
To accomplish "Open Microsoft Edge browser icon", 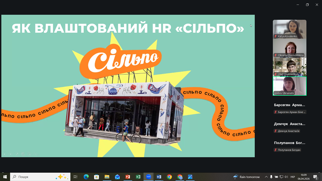I will (86, 177).
